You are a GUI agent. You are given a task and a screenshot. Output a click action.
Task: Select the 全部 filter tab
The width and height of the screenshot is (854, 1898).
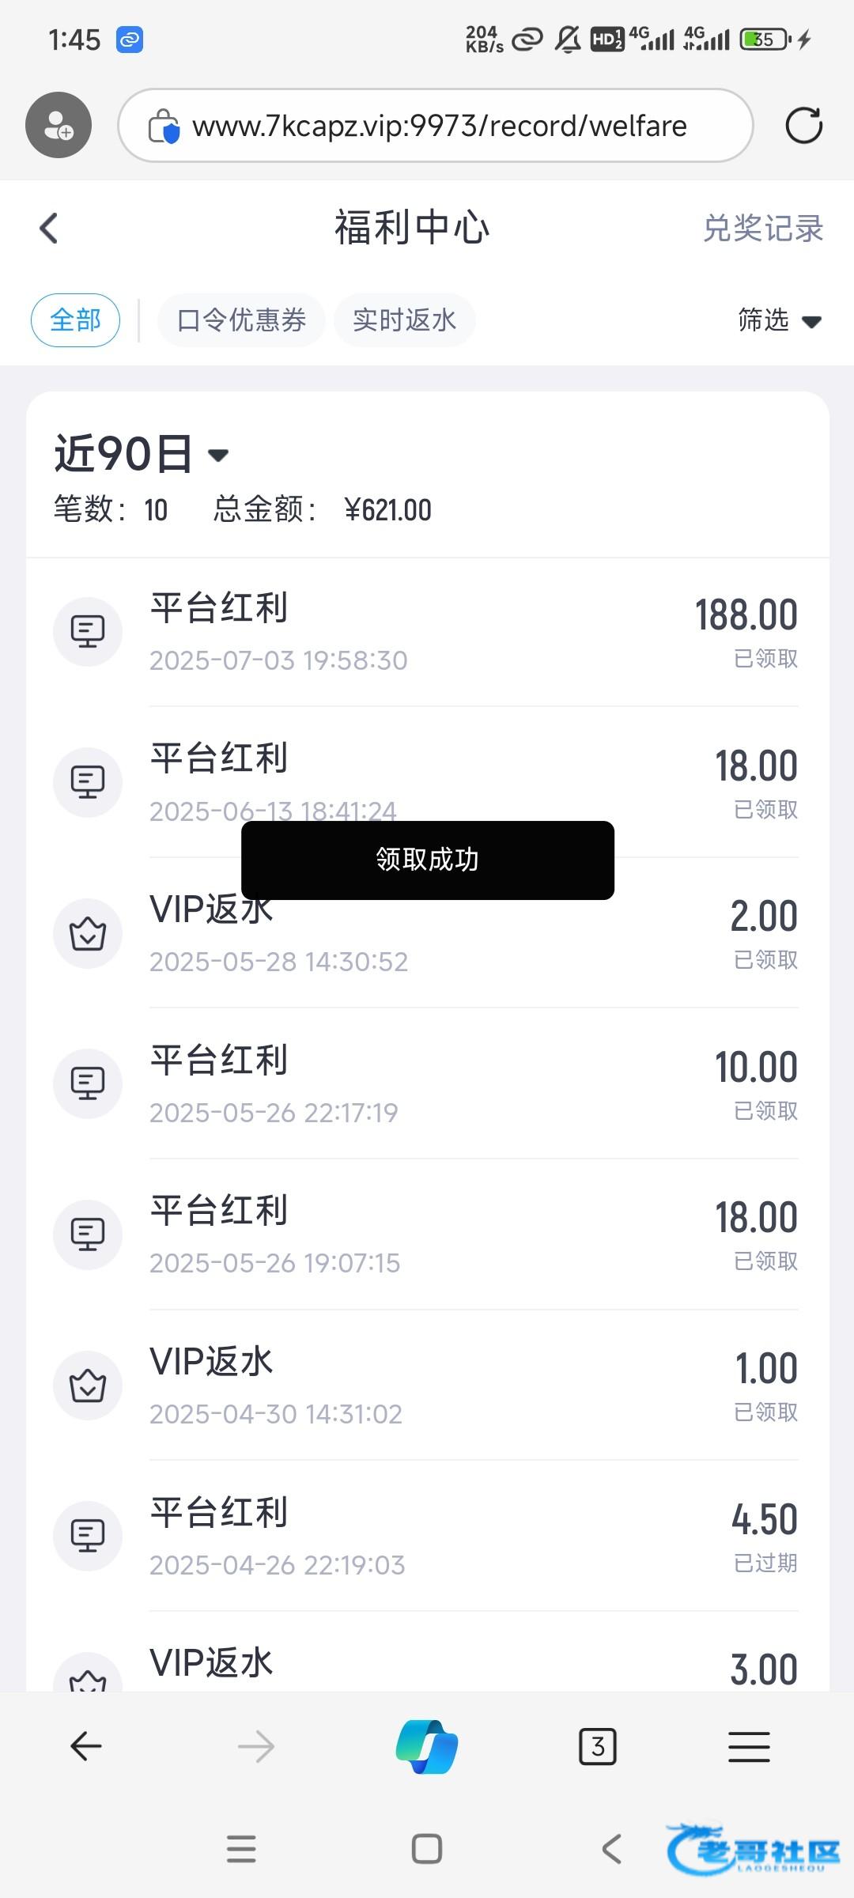coord(75,320)
